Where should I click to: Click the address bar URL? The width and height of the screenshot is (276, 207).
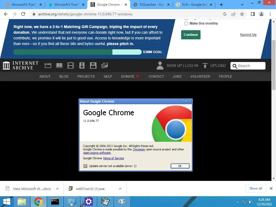point(85,14)
